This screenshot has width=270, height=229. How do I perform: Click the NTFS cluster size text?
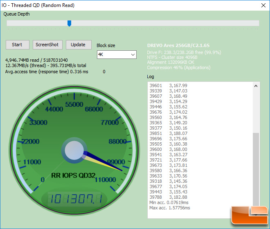coord(172,57)
